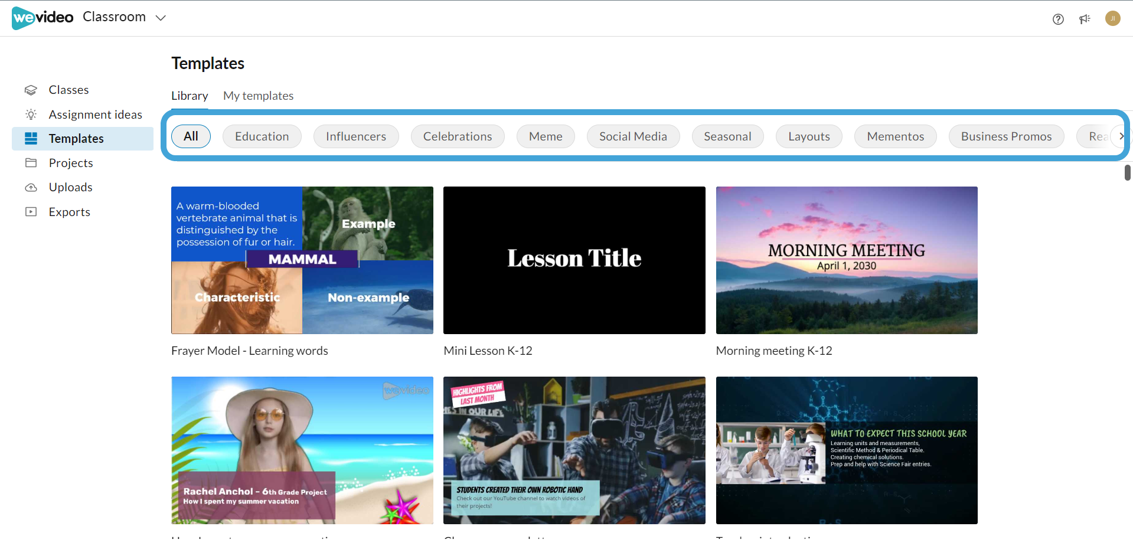Click the help question mark icon
The image size is (1133, 549).
coord(1057,19)
